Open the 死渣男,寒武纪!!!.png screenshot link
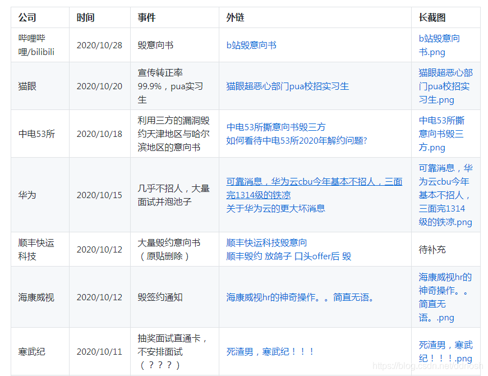The height and width of the screenshot is (376, 488). pos(446,352)
